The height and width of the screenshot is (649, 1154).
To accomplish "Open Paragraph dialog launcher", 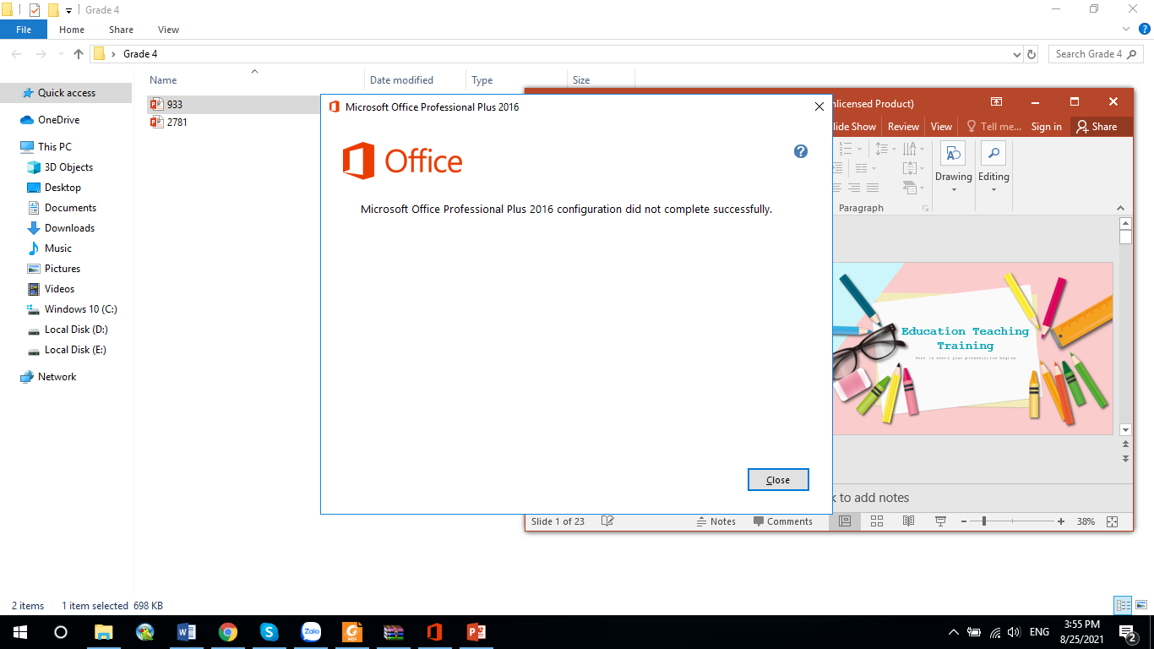I will (925, 208).
